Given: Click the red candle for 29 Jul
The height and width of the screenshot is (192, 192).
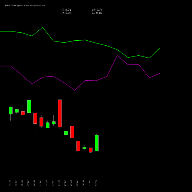Looking at the screenshot, I should [78, 146].
